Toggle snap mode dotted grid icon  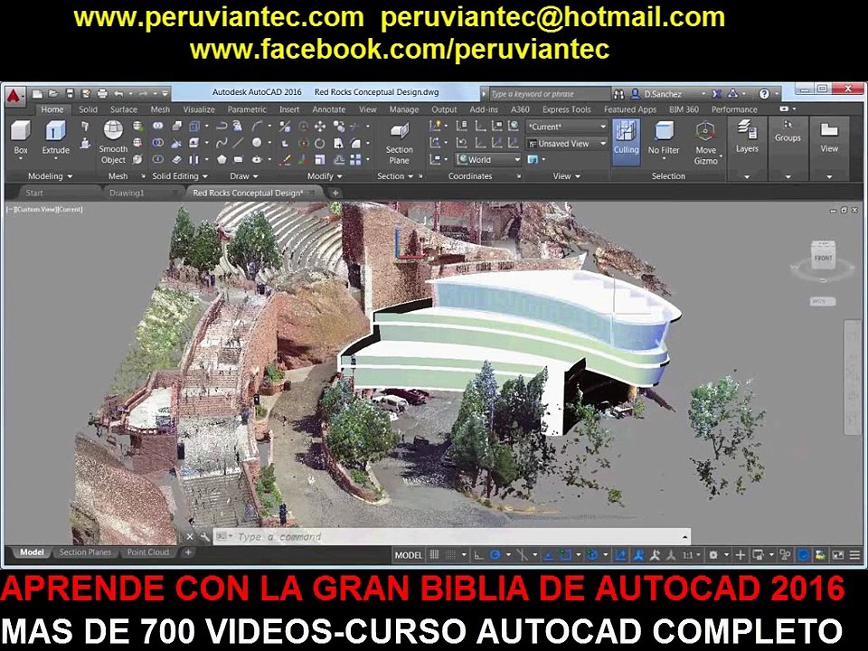[x=451, y=554]
